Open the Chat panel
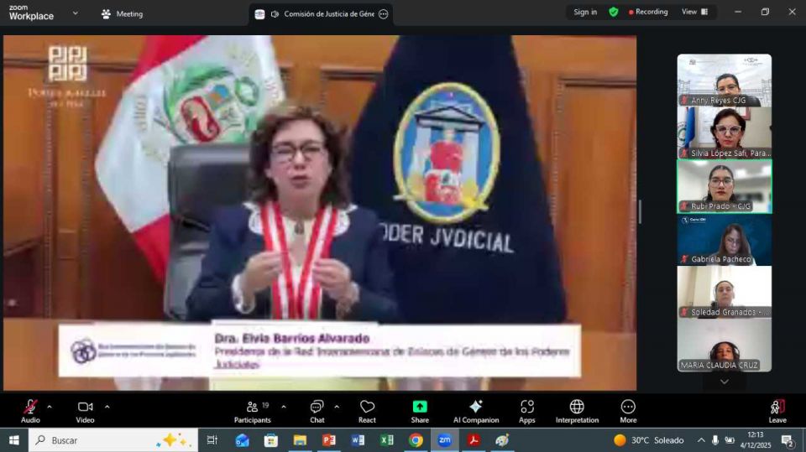806x452 pixels. 317,409
